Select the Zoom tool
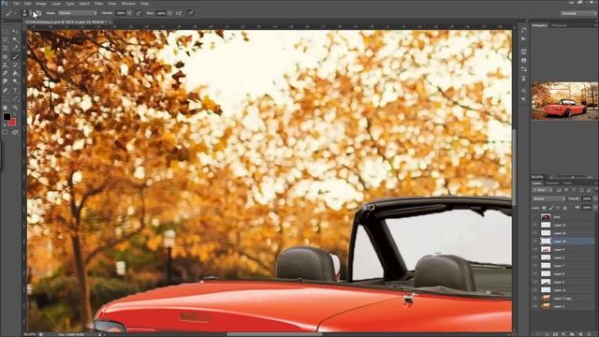The image size is (599, 337). click(15, 108)
